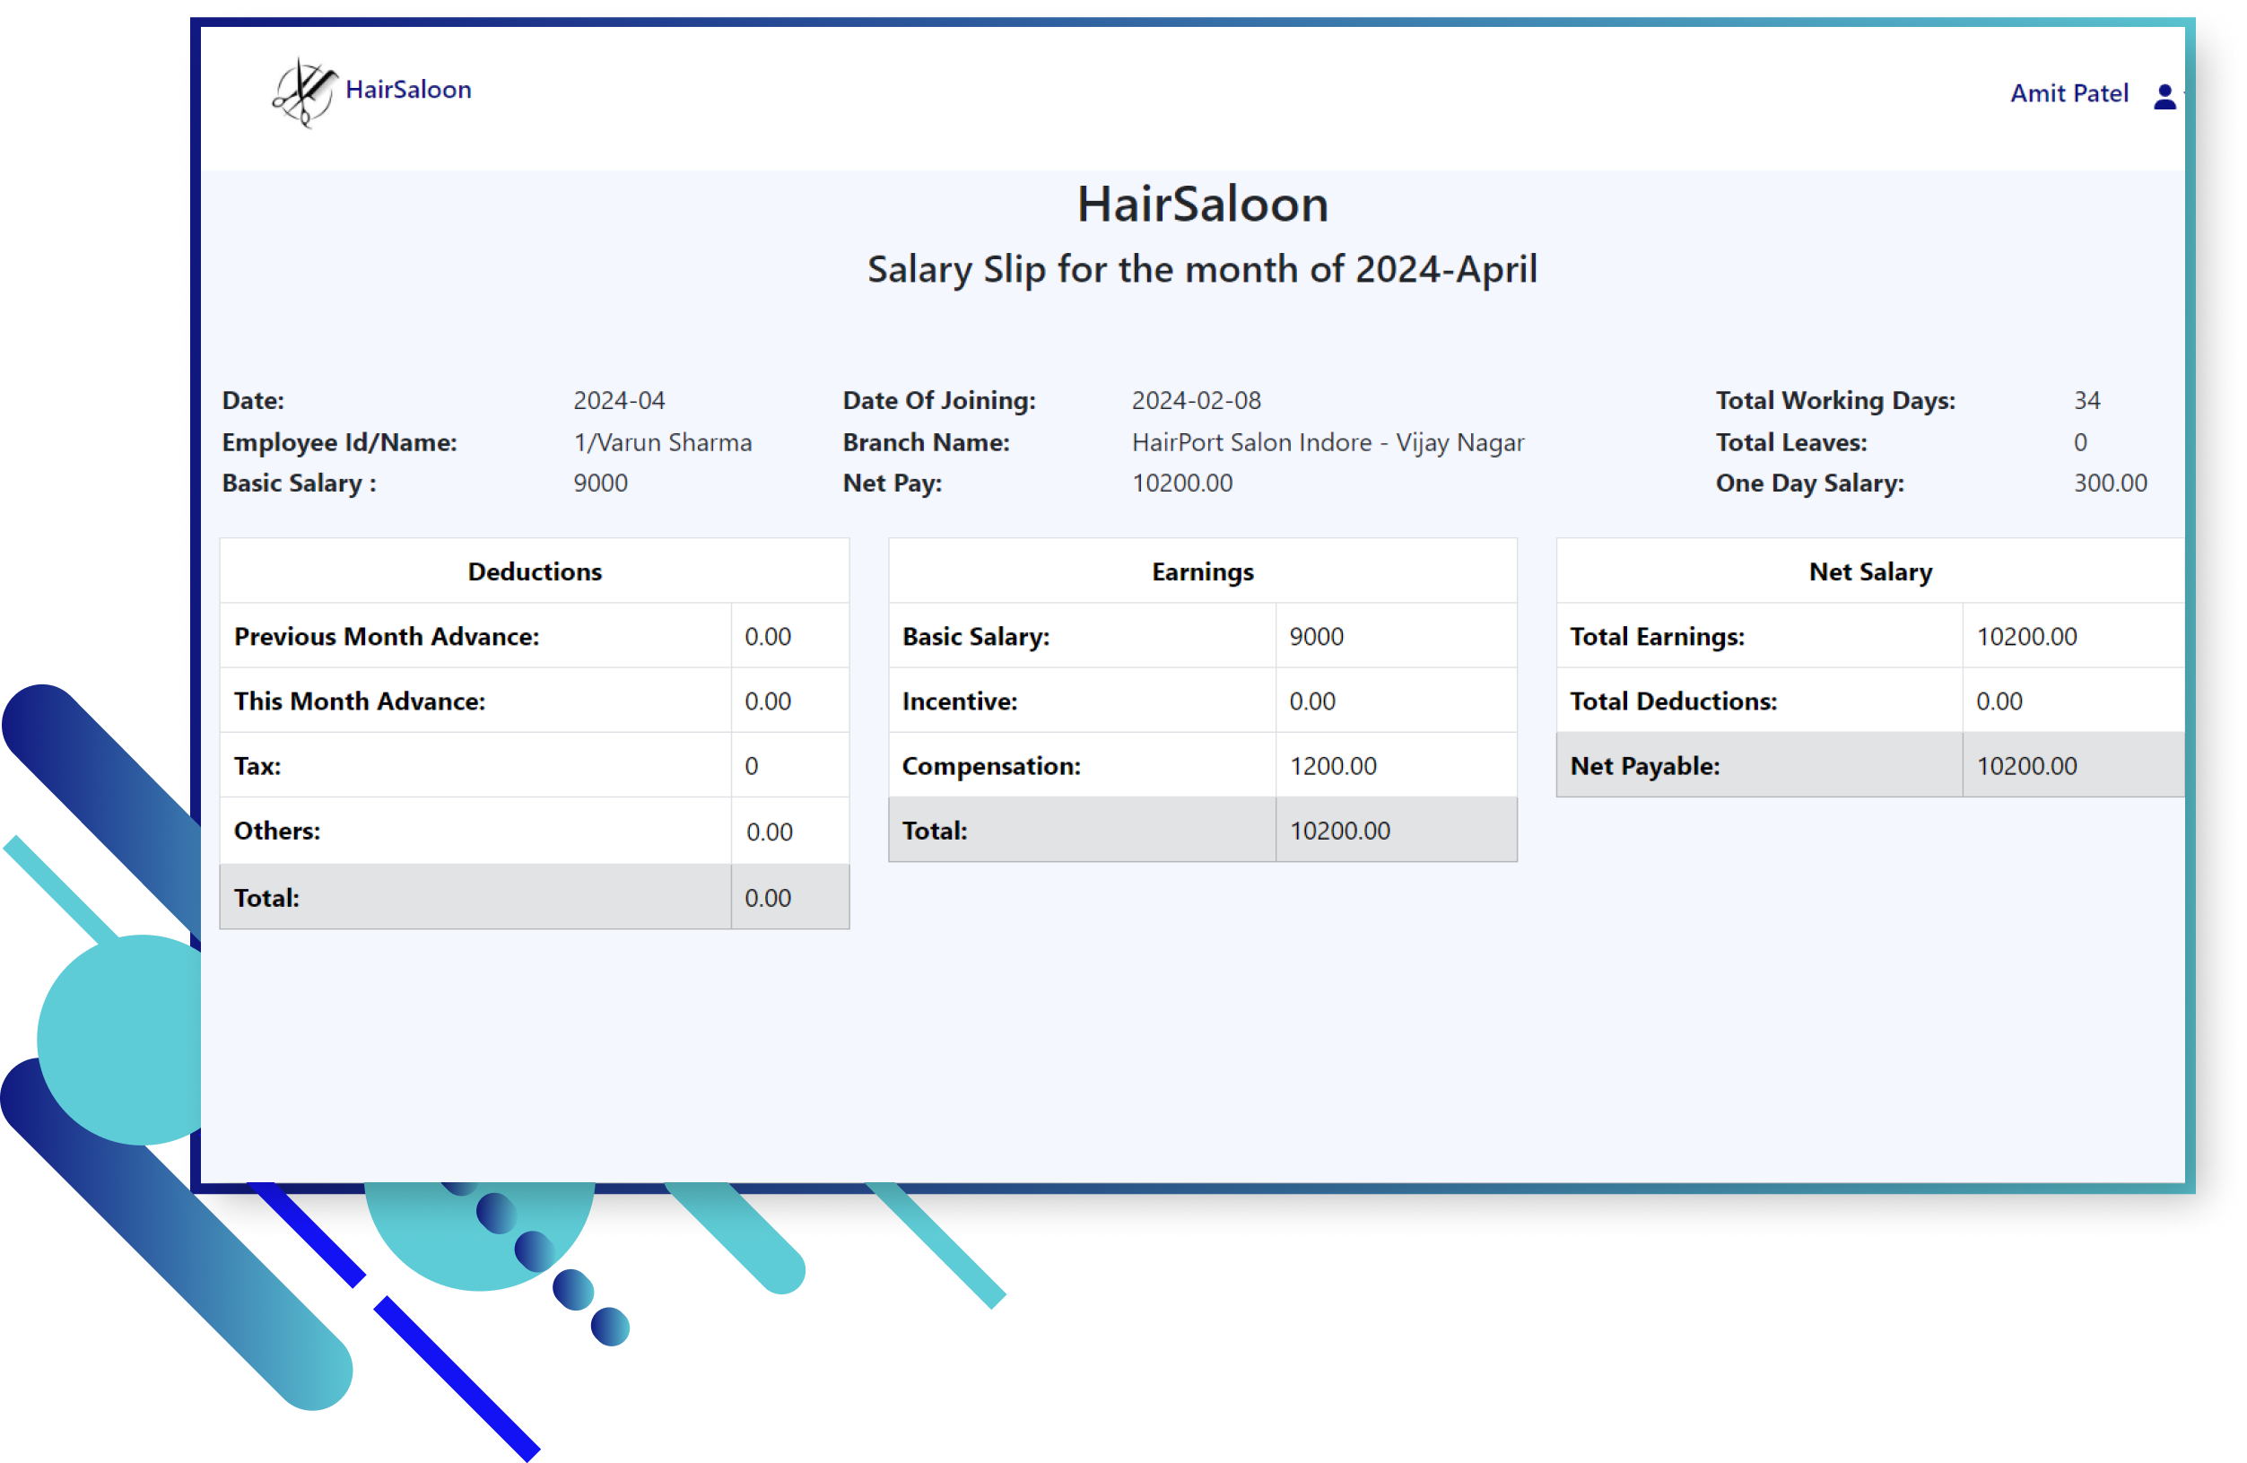Click the Earnings table header
2247x1463 pixels.
coord(1202,572)
